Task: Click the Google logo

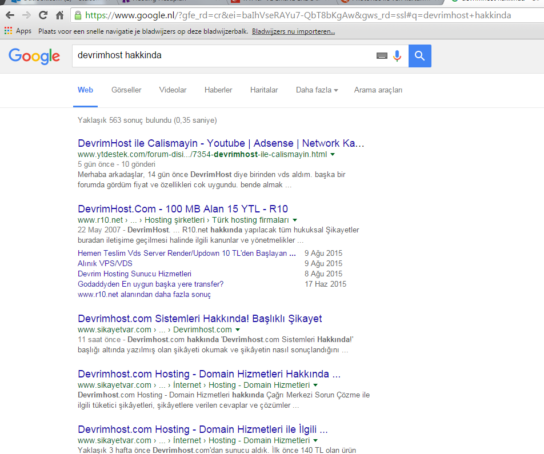Action: [x=34, y=56]
